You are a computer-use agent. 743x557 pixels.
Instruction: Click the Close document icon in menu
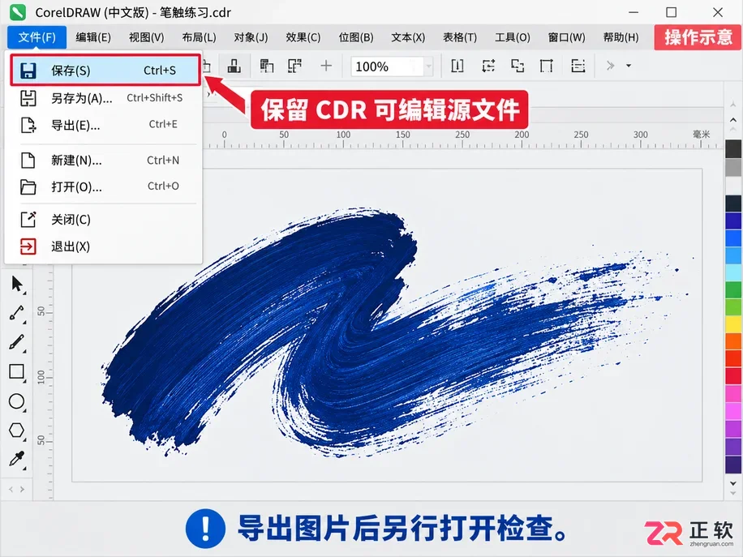(x=28, y=219)
